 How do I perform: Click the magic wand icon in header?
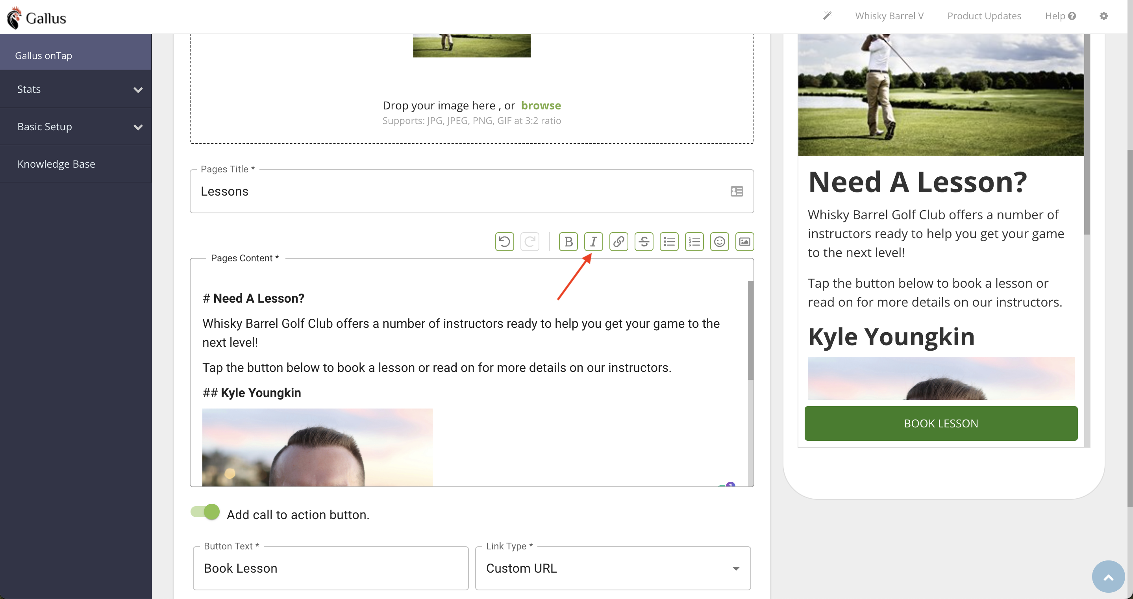(x=828, y=16)
